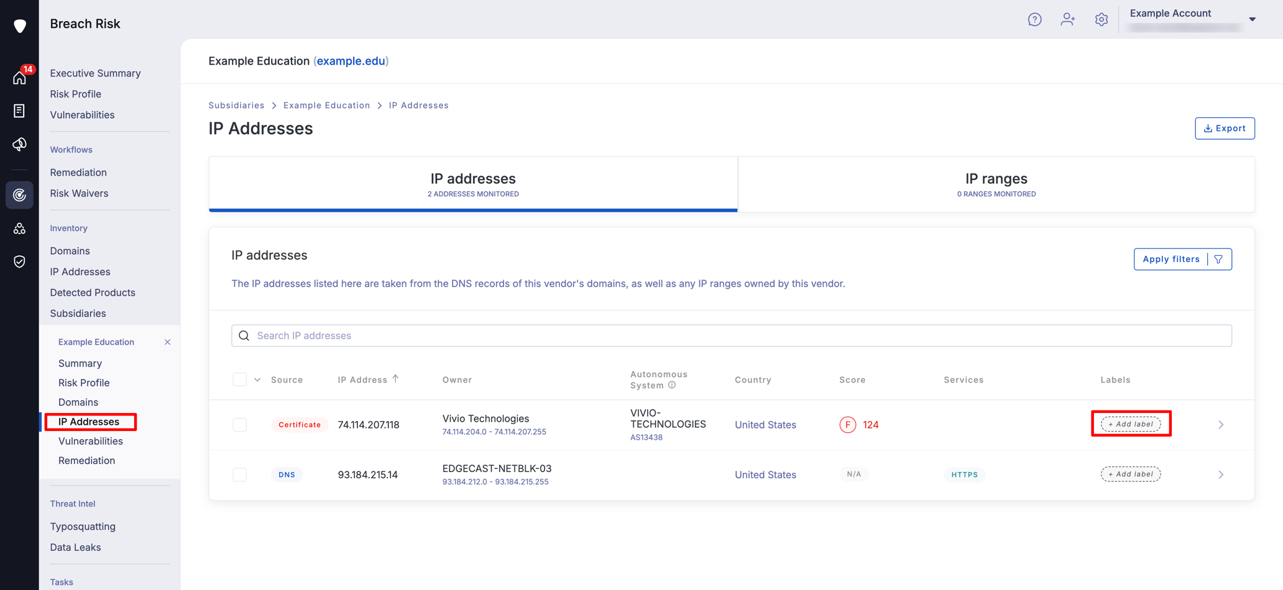Open the help question mark icon
The width and height of the screenshot is (1283, 590).
click(x=1034, y=20)
